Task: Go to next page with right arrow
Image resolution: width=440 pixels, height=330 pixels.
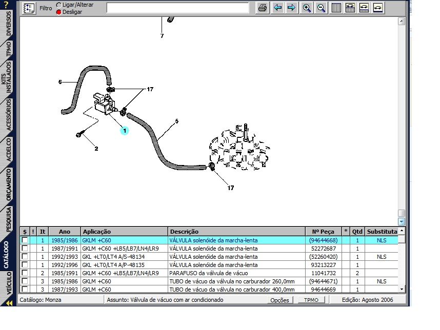Action: 291,8
